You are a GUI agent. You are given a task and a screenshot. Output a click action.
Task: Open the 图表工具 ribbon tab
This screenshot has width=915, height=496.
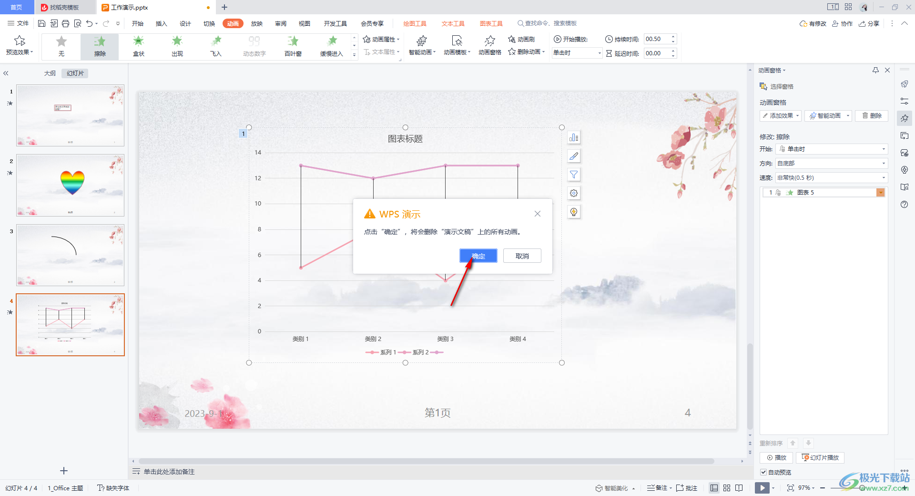tap(491, 23)
